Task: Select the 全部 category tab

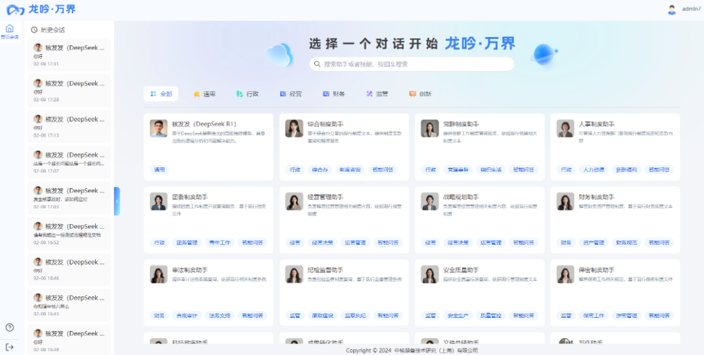Action: pyautogui.click(x=160, y=94)
